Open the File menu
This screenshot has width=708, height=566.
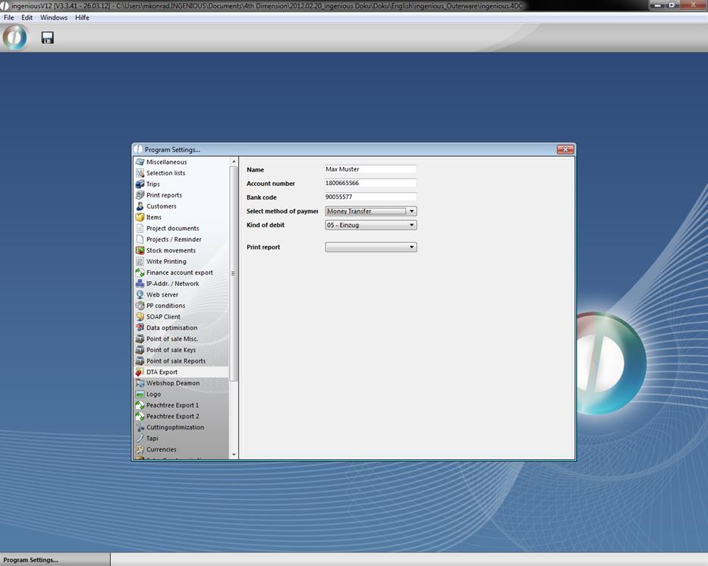point(9,17)
